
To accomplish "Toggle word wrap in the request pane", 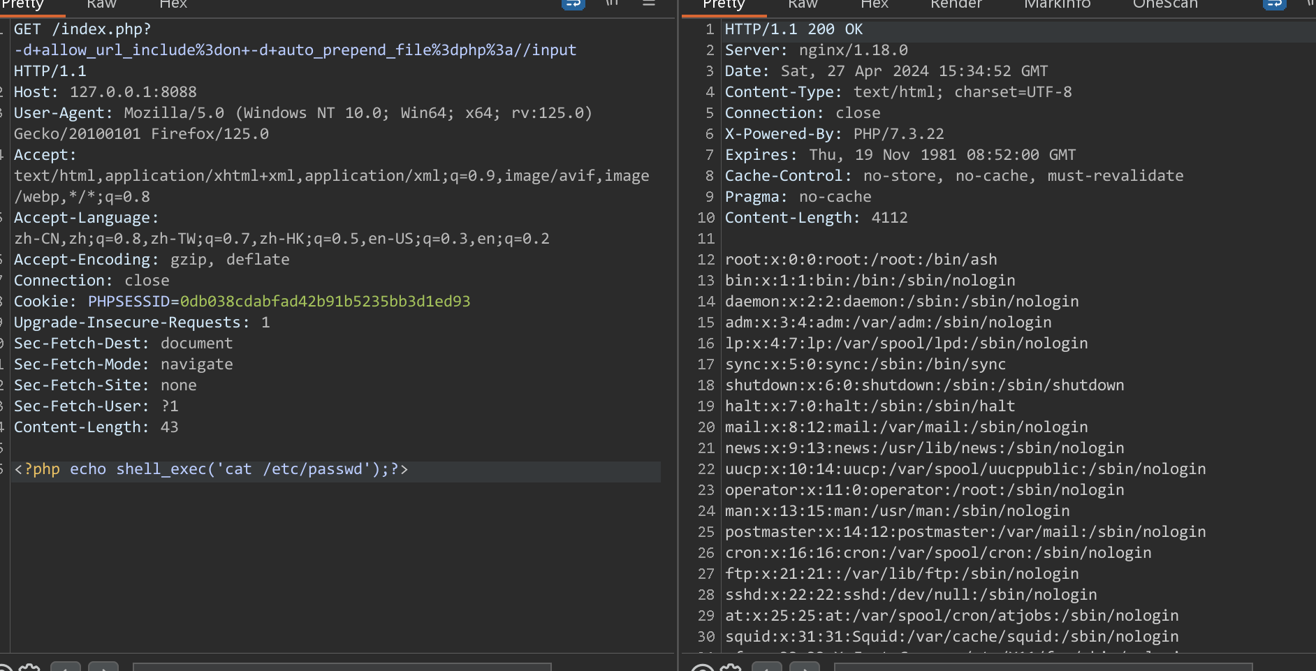I will [x=573, y=3].
